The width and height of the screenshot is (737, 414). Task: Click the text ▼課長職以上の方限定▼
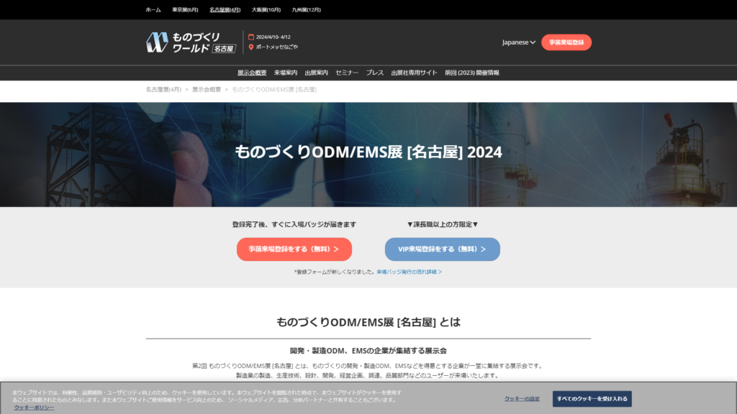(x=443, y=224)
